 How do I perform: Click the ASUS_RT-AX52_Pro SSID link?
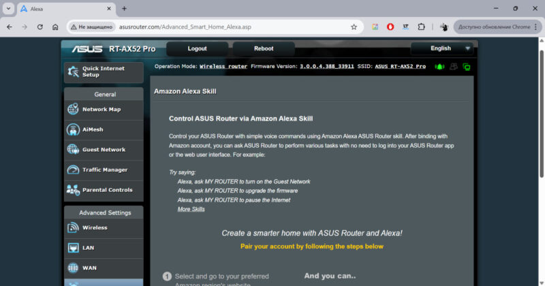click(400, 66)
